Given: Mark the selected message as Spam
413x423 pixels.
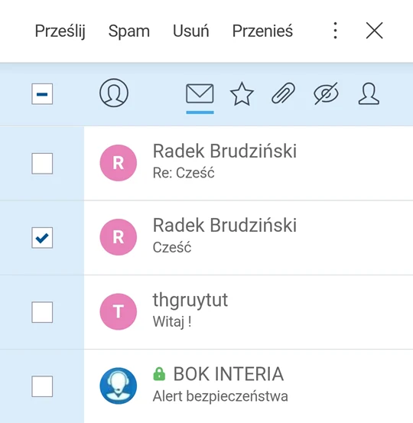Looking at the screenshot, I should pyautogui.click(x=129, y=31).
